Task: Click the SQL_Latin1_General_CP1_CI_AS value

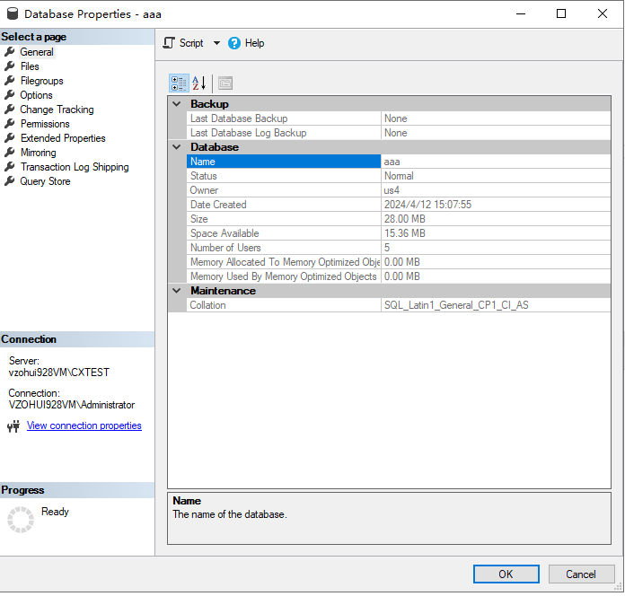Action: coord(456,305)
